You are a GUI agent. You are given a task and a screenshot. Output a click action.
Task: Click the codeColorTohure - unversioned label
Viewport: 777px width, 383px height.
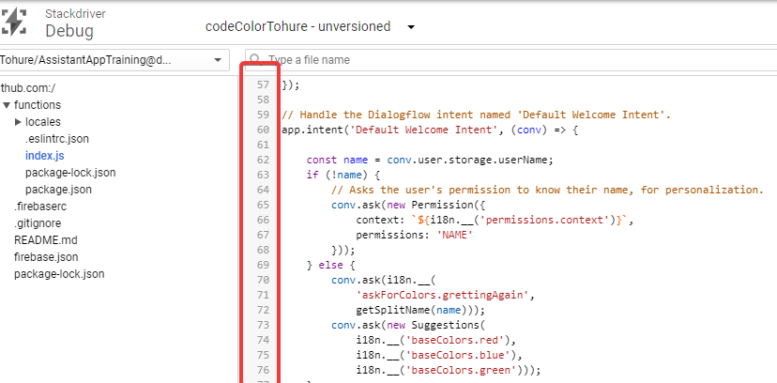[297, 27]
